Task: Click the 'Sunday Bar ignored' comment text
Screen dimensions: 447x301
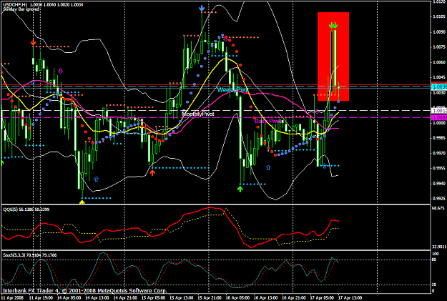Action: click(x=21, y=9)
